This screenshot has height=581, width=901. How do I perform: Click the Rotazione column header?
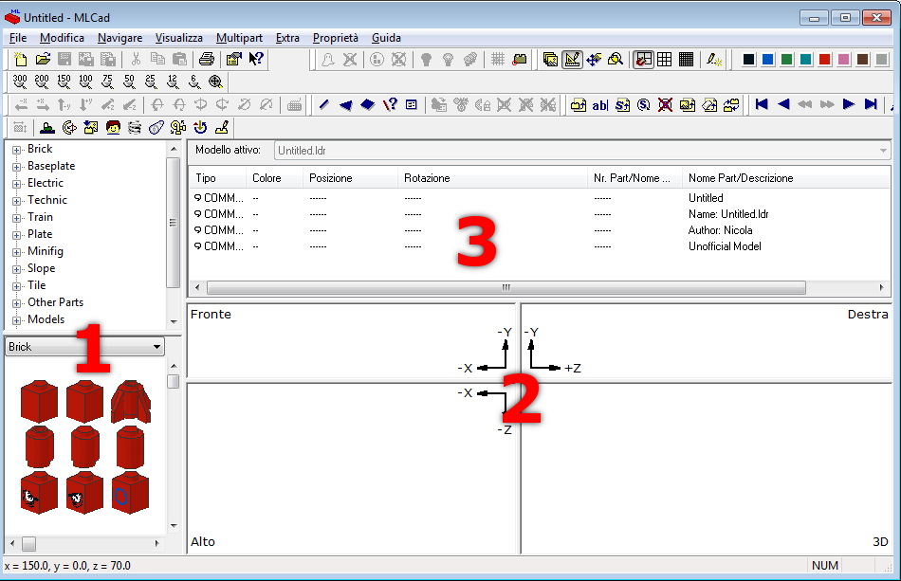[427, 178]
